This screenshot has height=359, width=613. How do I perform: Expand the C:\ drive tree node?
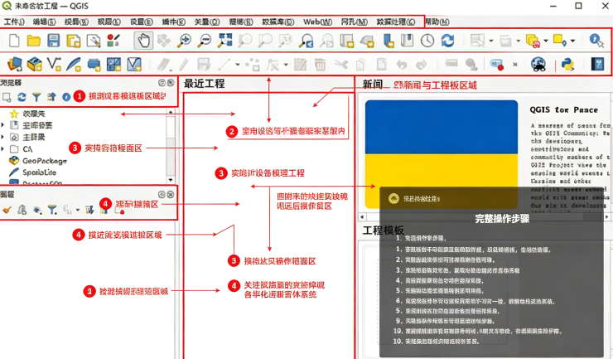[3, 149]
